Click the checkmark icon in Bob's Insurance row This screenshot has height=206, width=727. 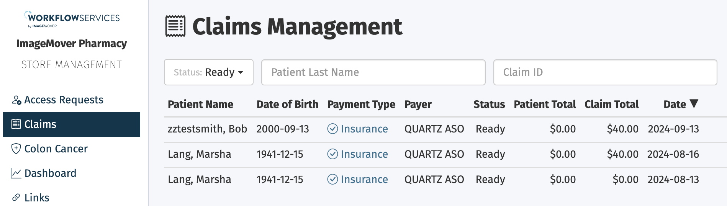(332, 129)
